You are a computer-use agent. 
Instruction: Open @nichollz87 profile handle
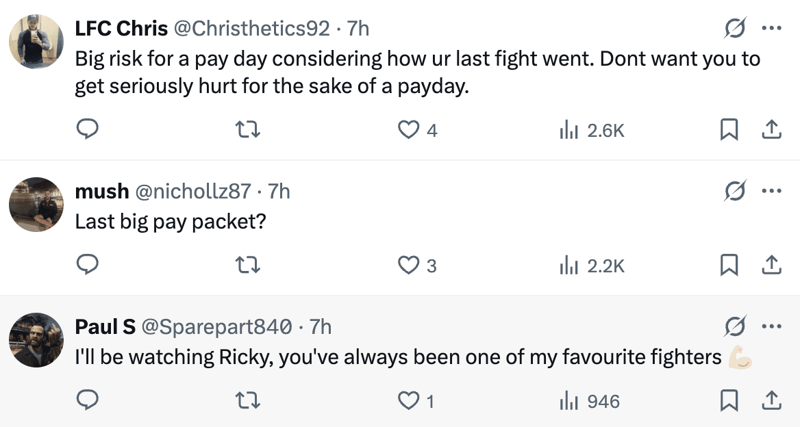(193, 191)
